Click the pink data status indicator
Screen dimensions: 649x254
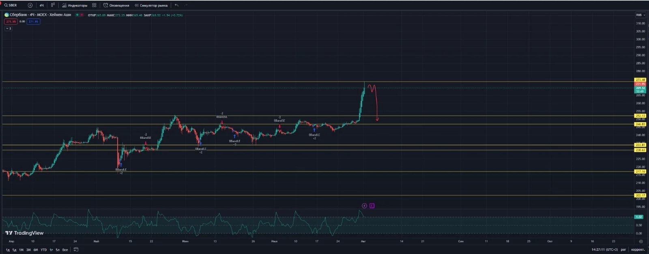[x=82, y=15]
